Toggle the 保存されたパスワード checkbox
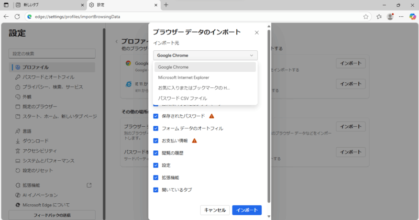Viewport: 419px width, 220px height. (156, 116)
